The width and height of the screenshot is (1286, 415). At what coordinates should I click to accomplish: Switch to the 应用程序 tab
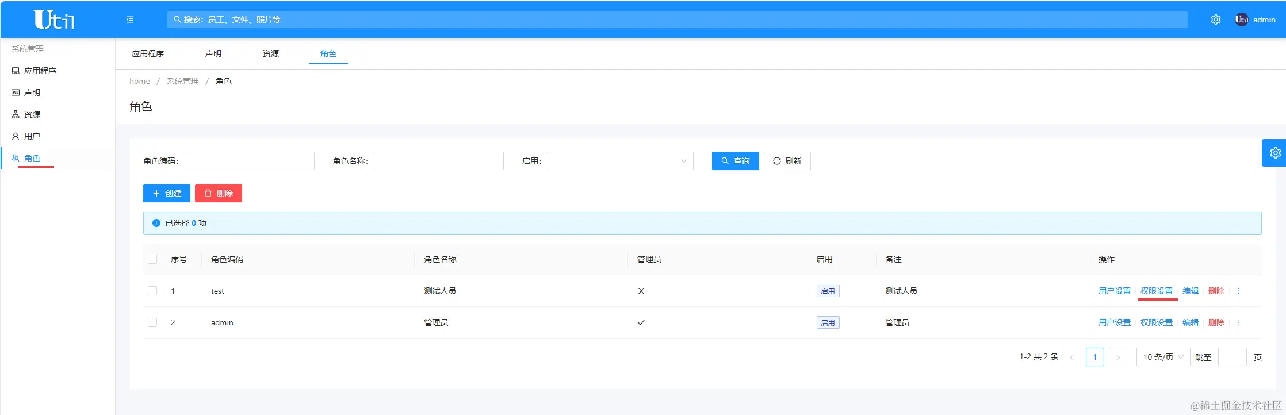coord(148,53)
